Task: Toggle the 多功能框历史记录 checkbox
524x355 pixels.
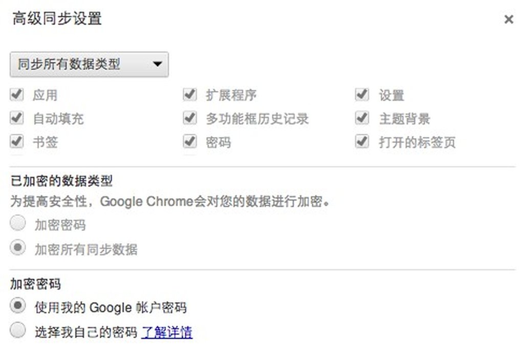Action: click(x=190, y=118)
